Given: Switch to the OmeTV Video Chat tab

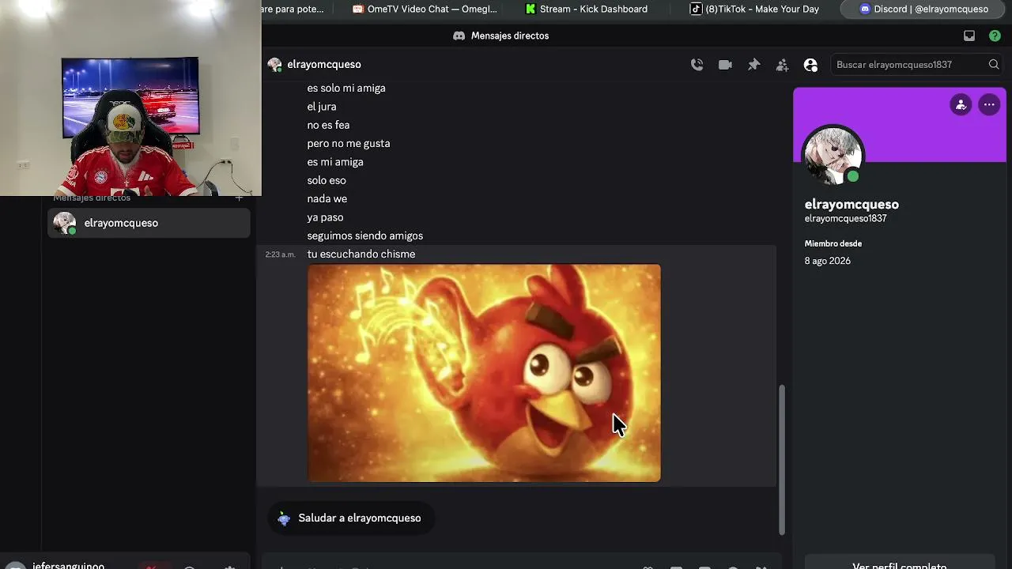Looking at the screenshot, I should click(425, 9).
